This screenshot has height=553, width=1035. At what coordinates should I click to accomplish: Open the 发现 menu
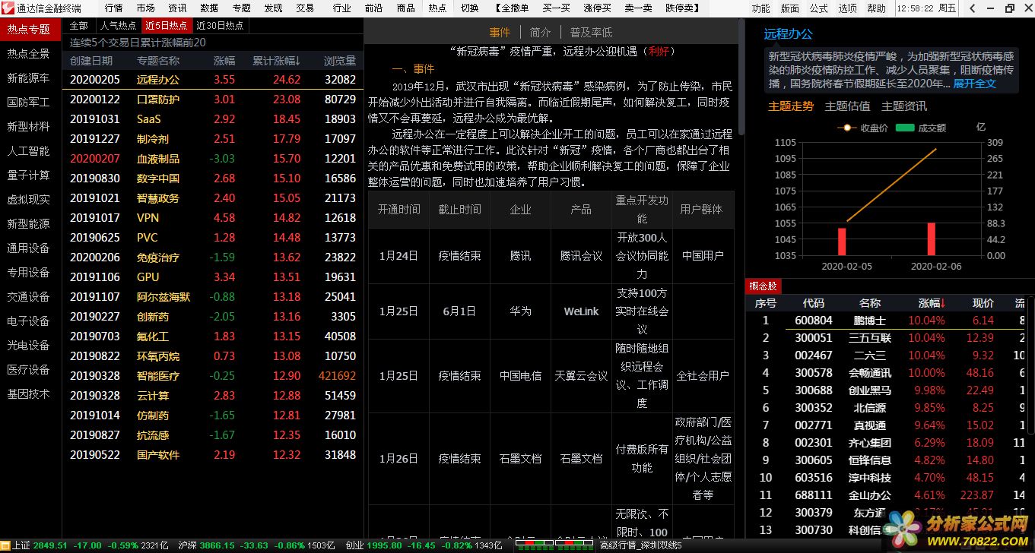pyautogui.click(x=273, y=8)
